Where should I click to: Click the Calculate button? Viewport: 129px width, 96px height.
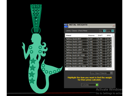point(90,85)
